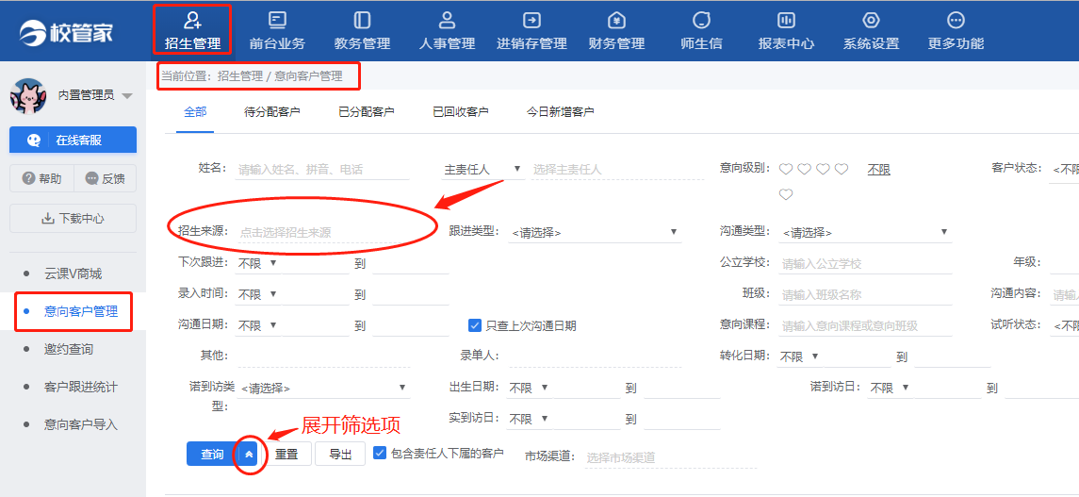Open 下次跟进 range dropdown
Viewport: 1079px width, 497px height.
coord(258,263)
